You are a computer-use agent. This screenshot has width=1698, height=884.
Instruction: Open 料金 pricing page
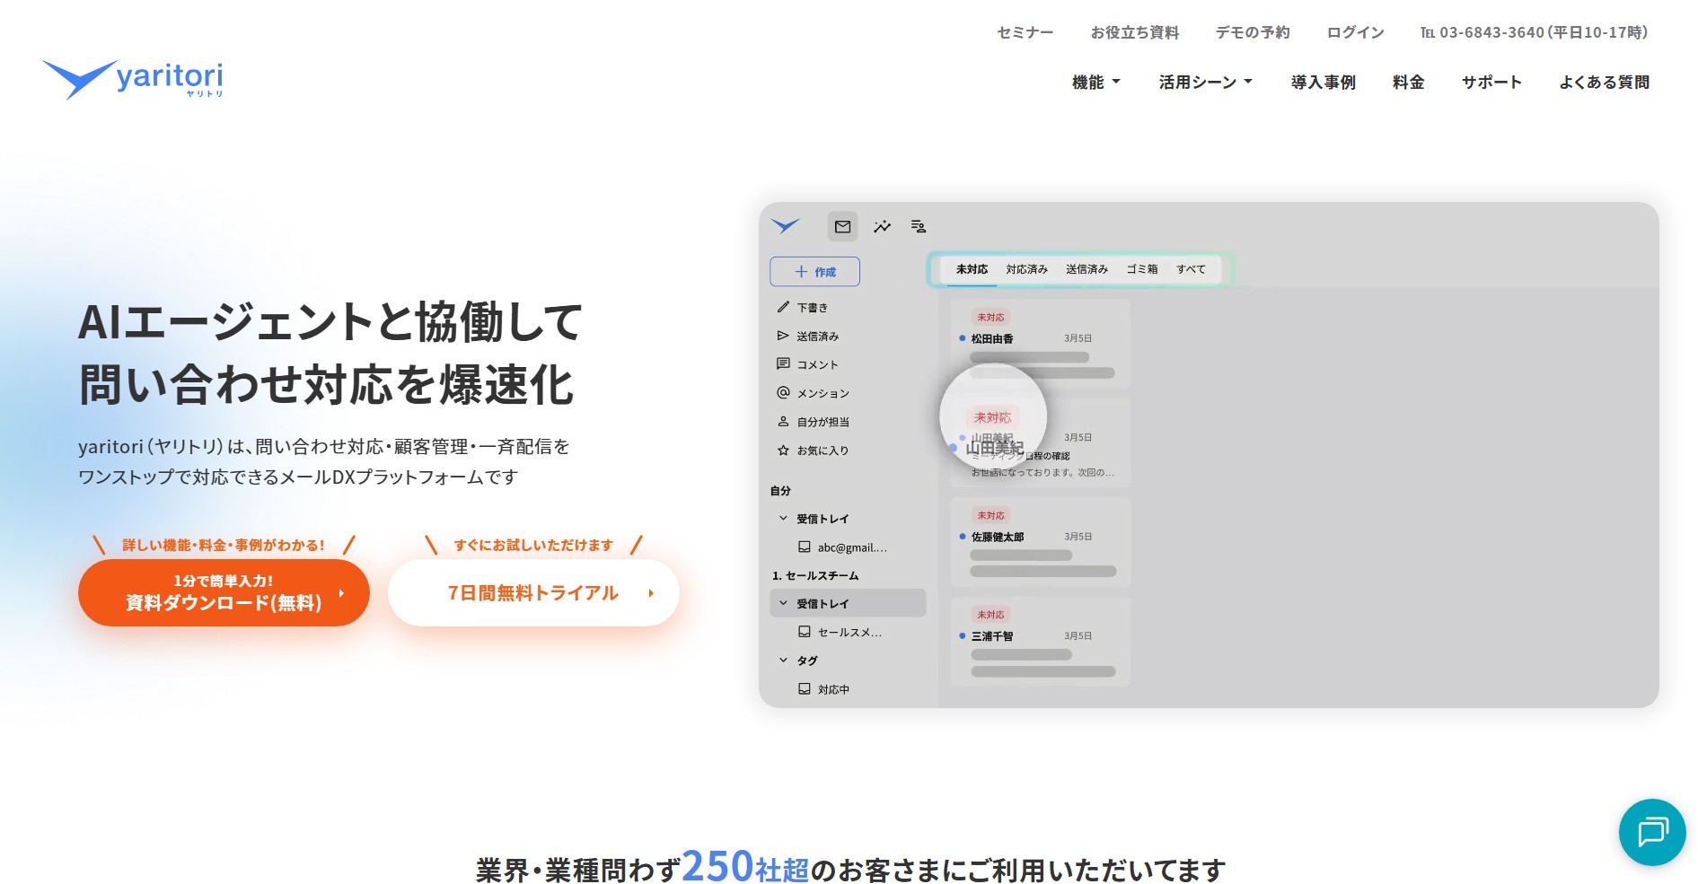point(1408,83)
